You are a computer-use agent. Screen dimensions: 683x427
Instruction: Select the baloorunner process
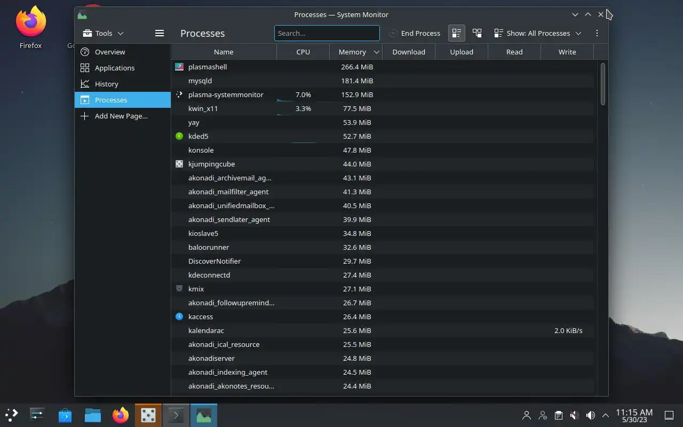click(383, 247)
